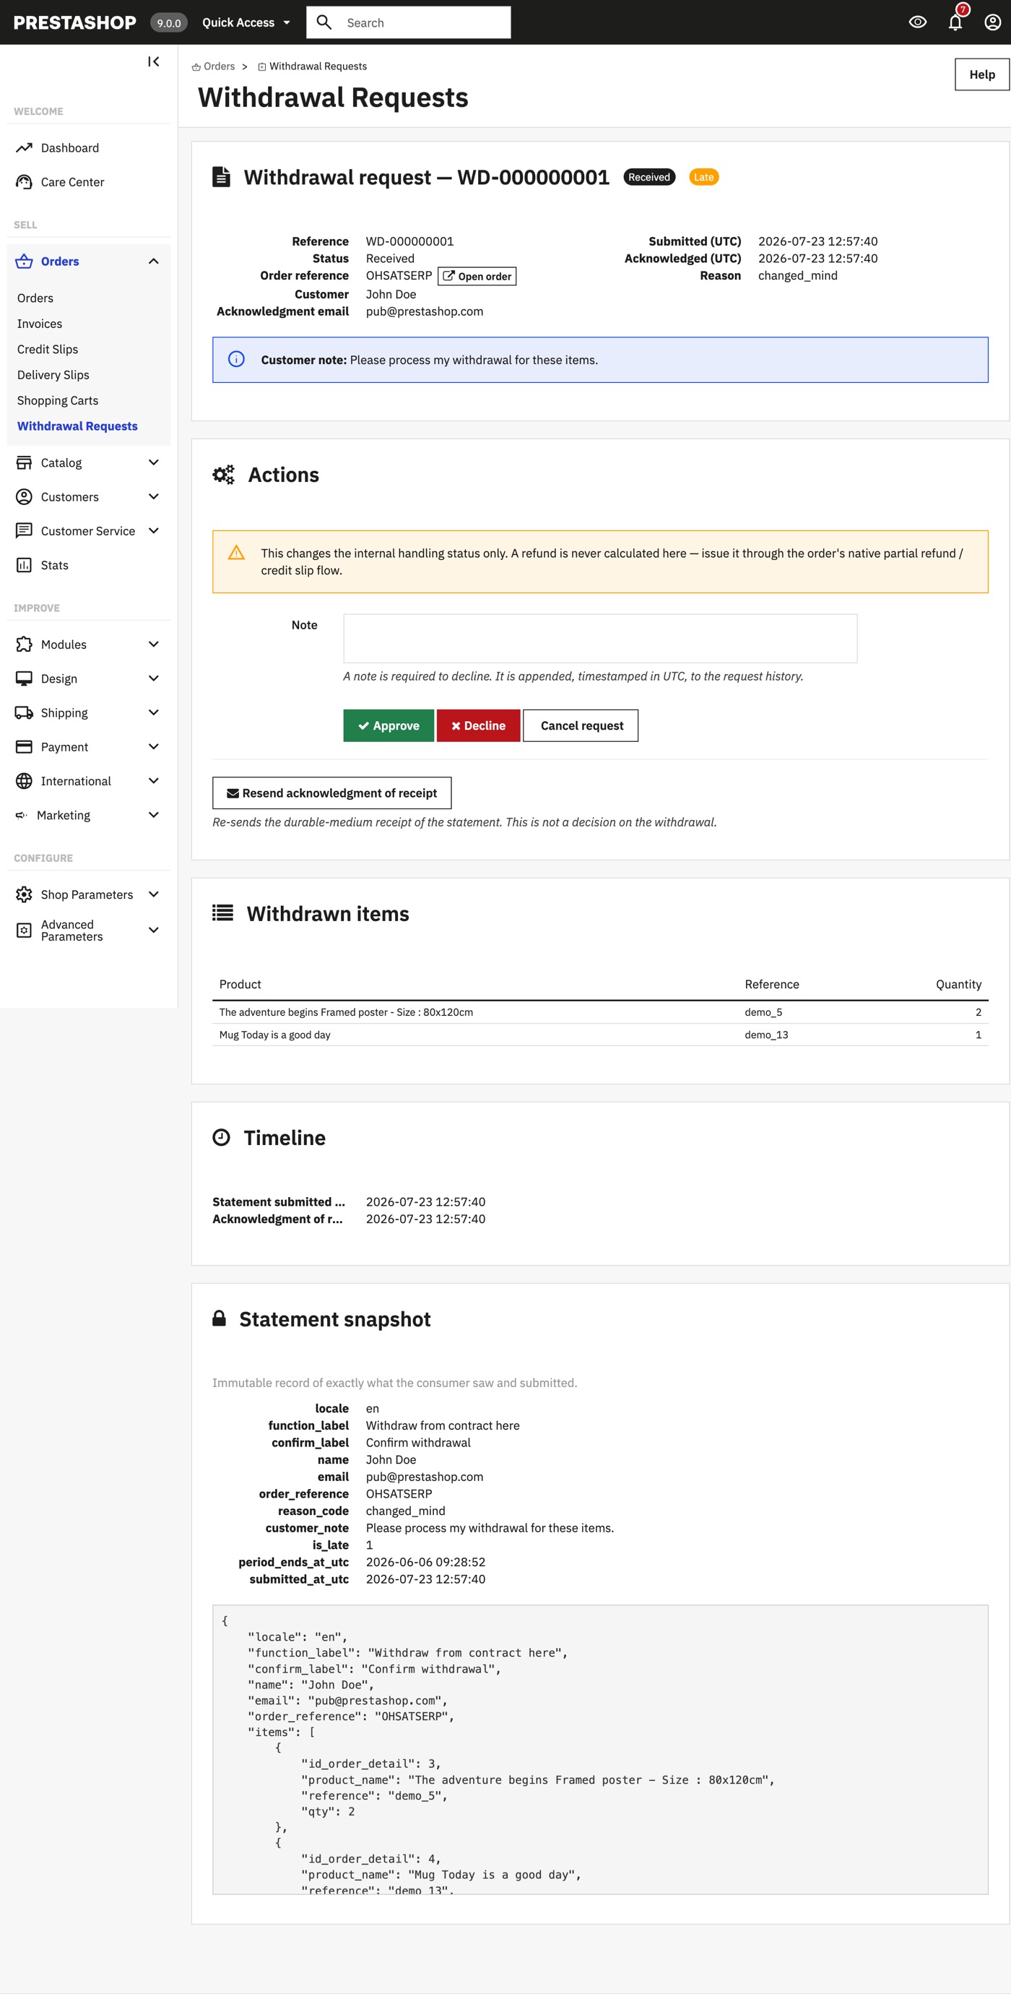The width and height of the screenshot is (1011, 1994).
Task: Click the Cancel request button
Action: tap(581, 726)
